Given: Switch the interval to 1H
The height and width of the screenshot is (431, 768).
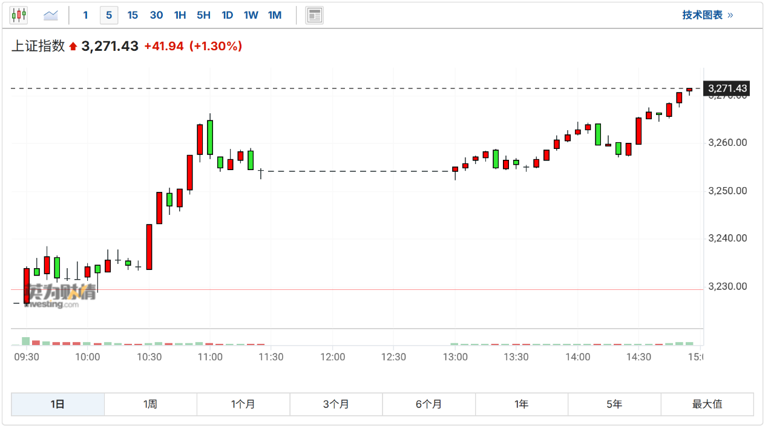Looking at the screenshot, I should [x=180, y=15].
